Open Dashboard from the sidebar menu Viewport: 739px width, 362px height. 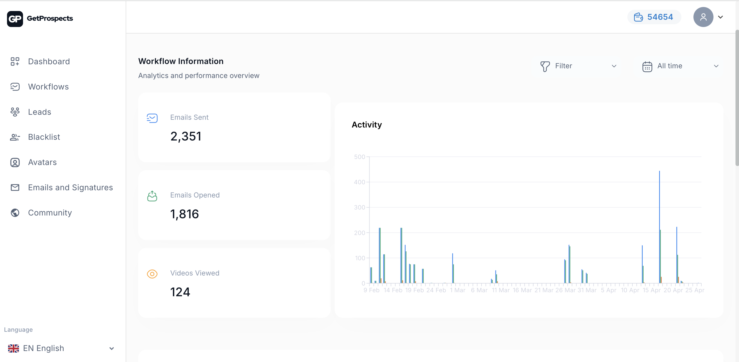(49, 61)
